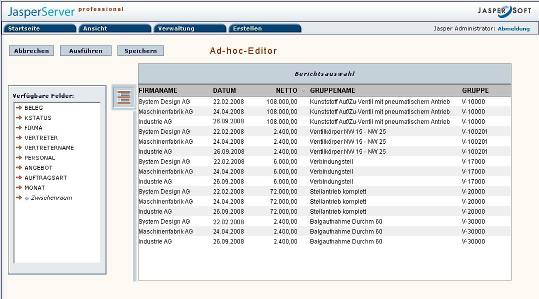Viewport: 539px width, 299px height.
Task: Click the Berichtsauswahl title bar
Action: pos(324,74)
